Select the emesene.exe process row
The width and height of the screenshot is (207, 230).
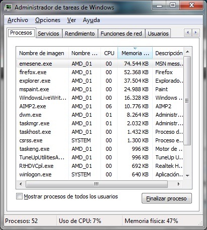click(x=100, y=64)
